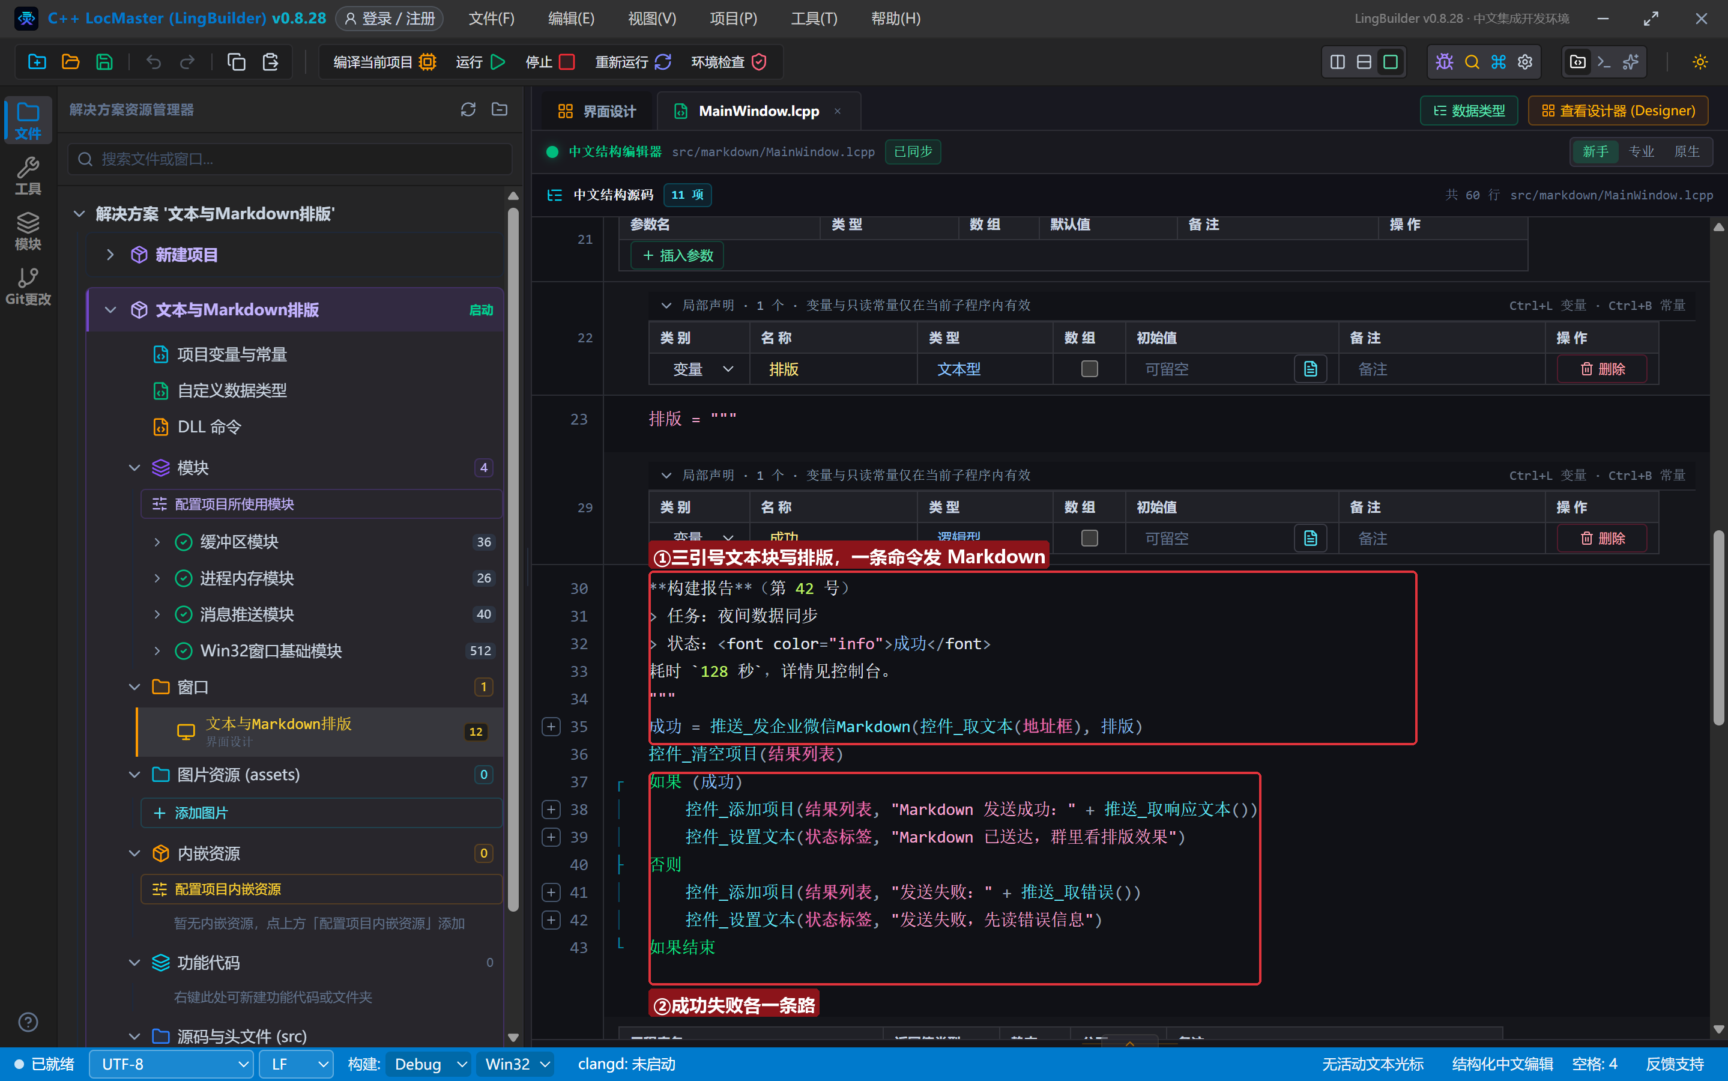Screen dimensions: 1728x1081
Task: Open 查看设计器 (Designer) button
Action: 1618,111
